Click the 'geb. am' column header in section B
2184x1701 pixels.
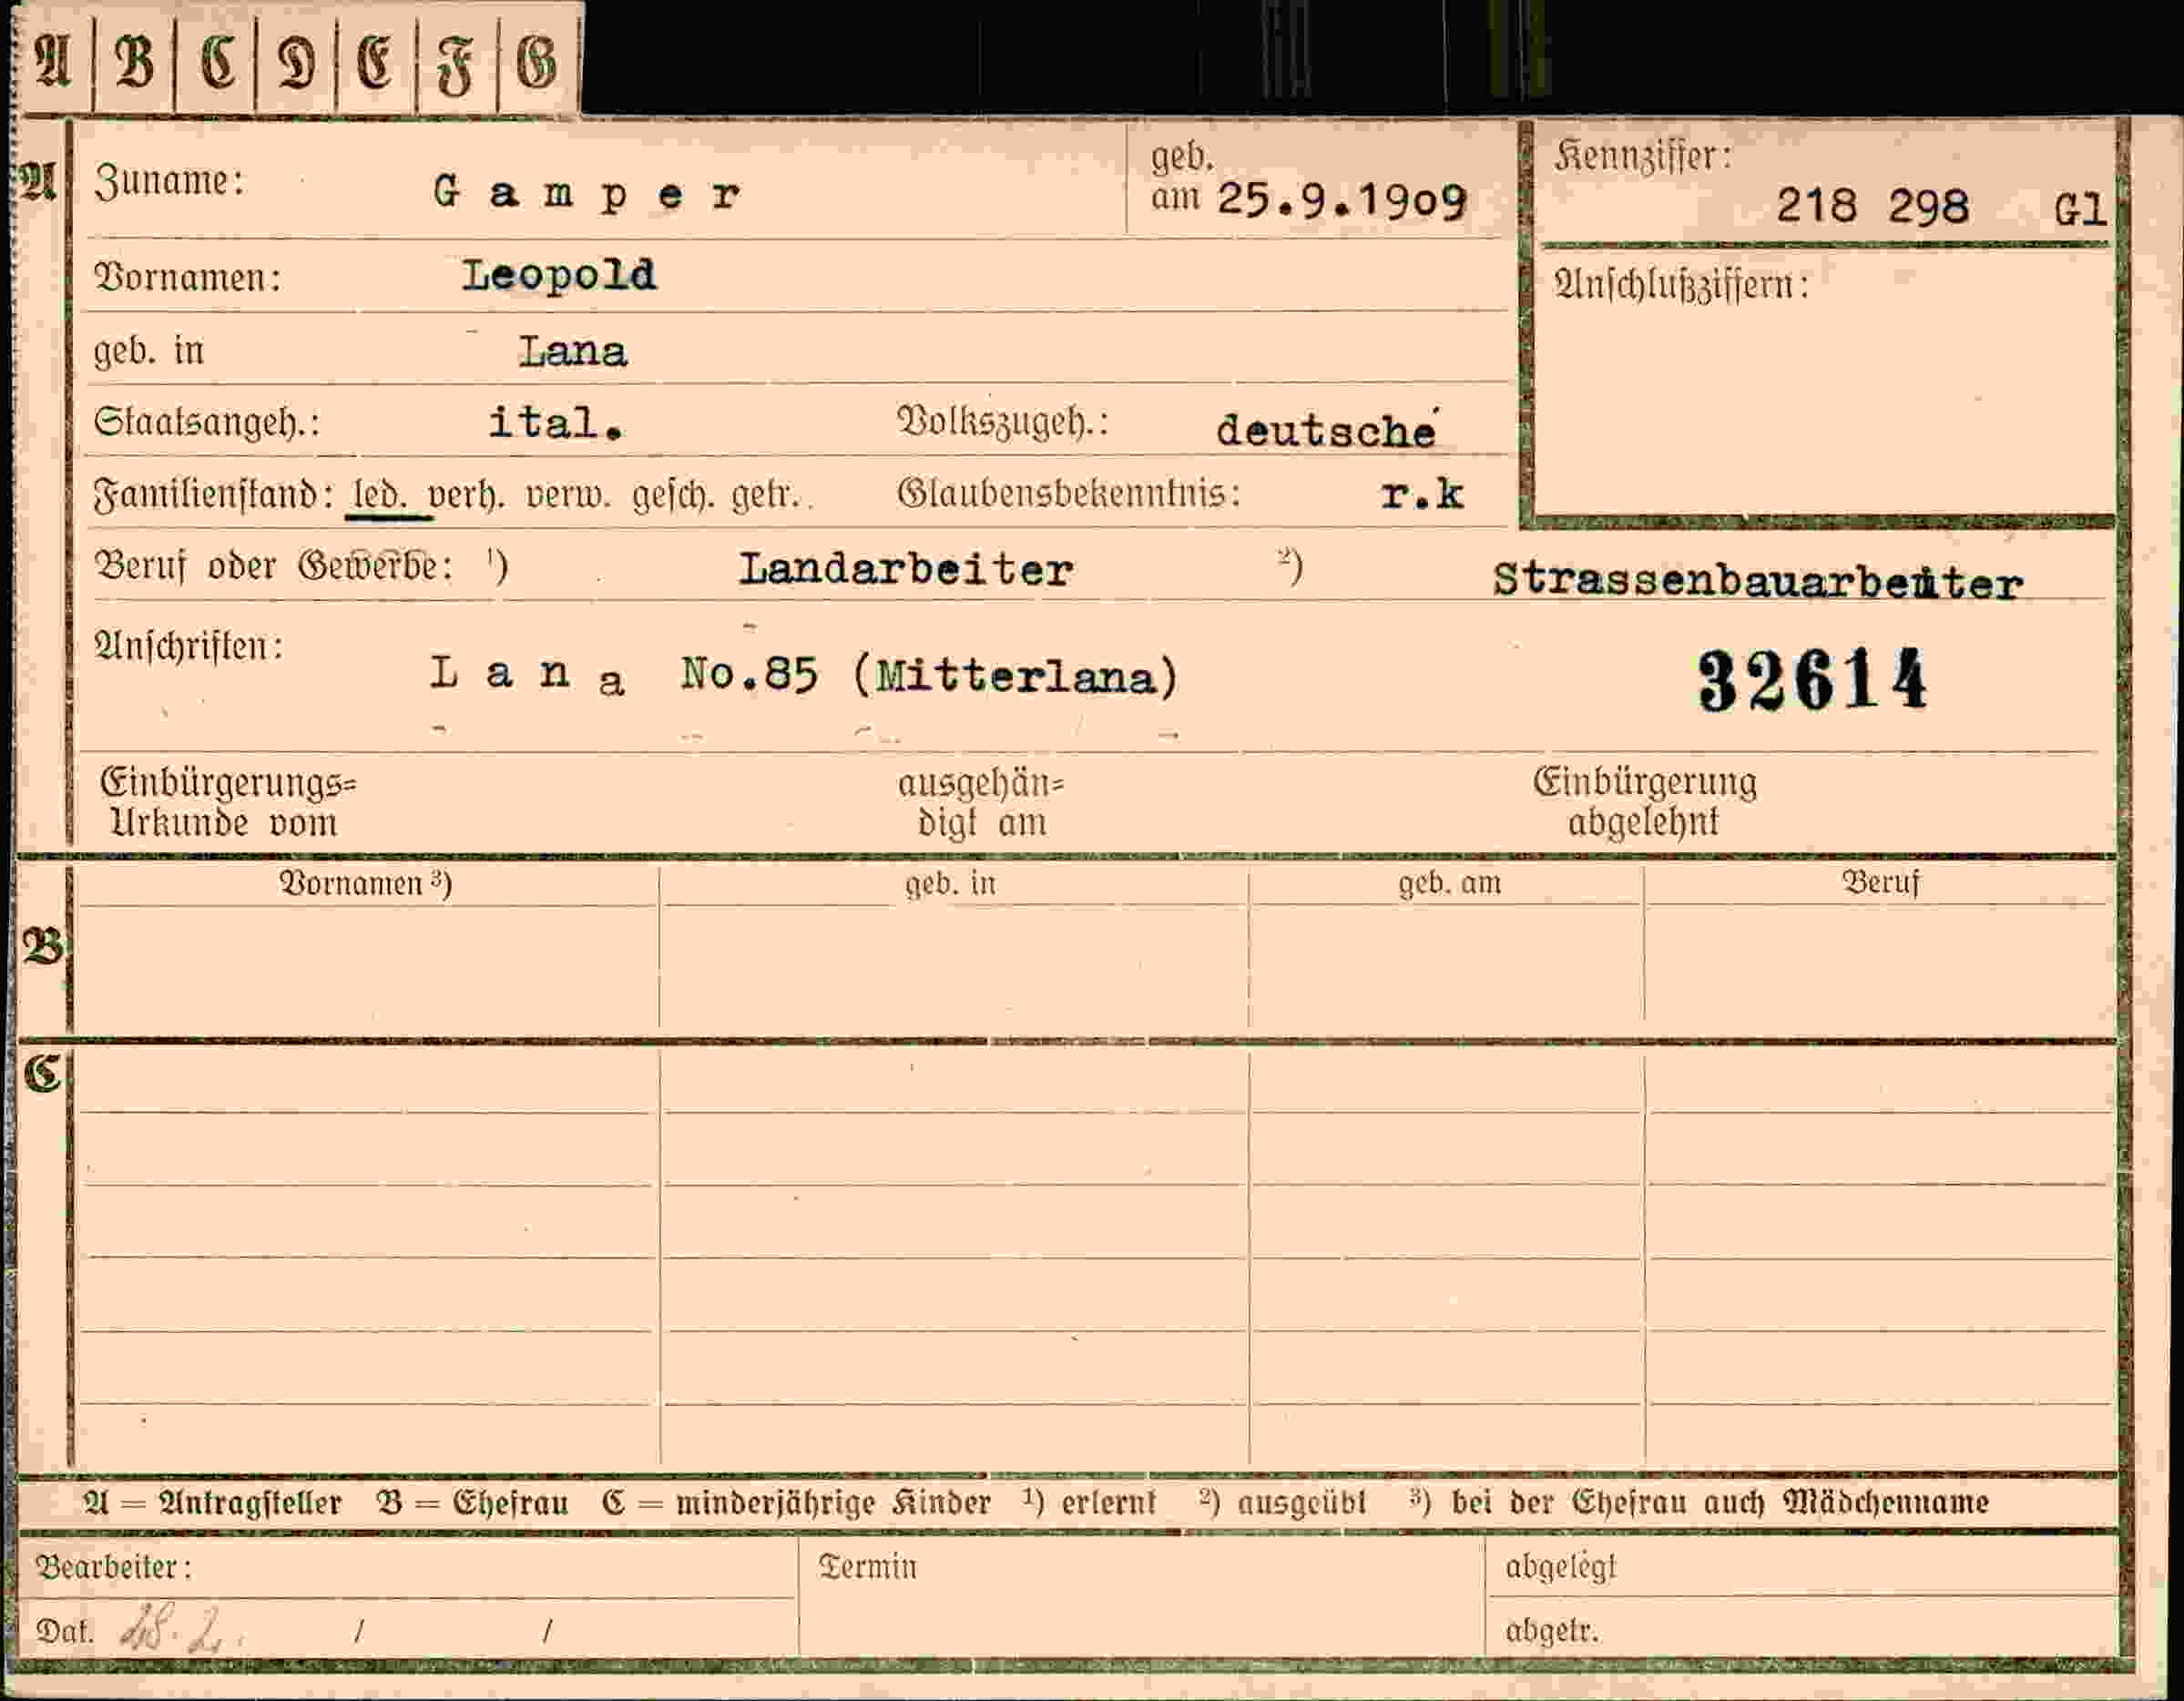click(1450, 883)
